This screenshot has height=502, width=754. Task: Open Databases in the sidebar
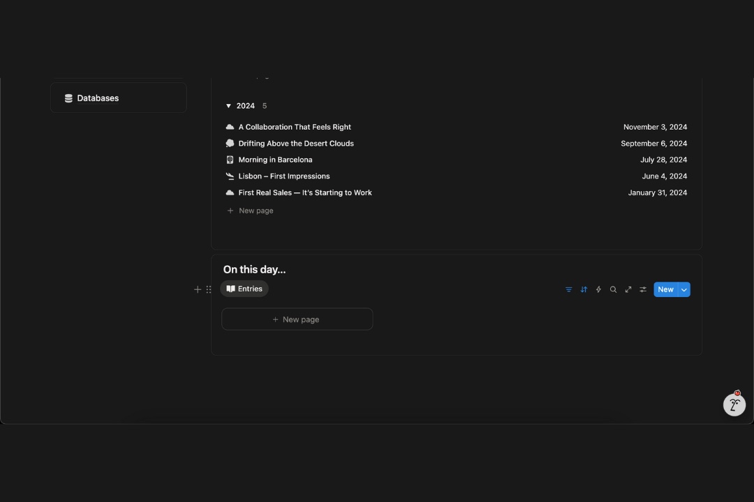(x=98, y=98)
